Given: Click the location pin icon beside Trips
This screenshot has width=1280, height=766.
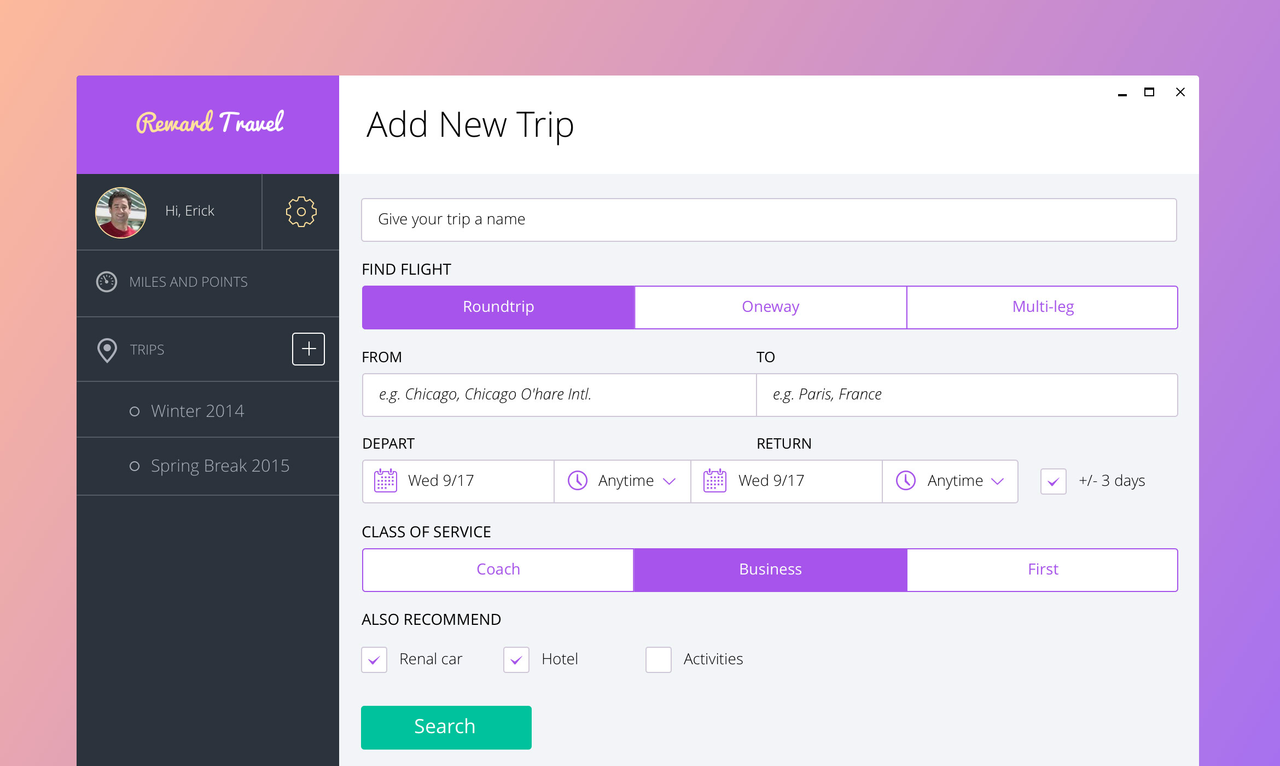Looking at the screenshot, I should 107,350.
